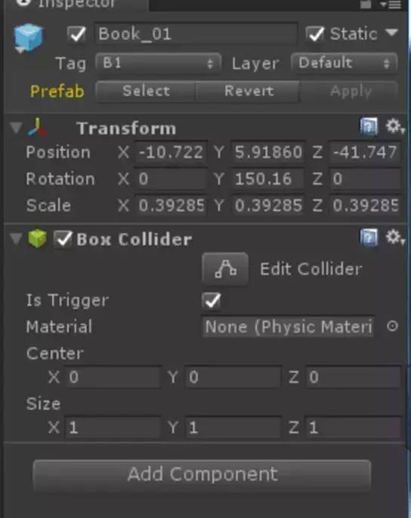The image size is (411, 518).
Task: Click the Scale label
Action: [48, 205]
